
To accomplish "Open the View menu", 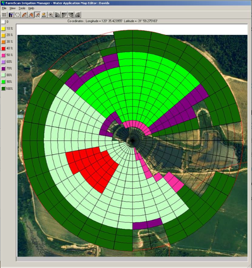I will coord(13,8).
